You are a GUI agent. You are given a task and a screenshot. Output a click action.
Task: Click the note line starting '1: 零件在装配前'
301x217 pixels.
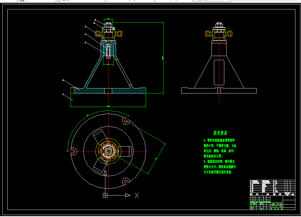[219, 140]
